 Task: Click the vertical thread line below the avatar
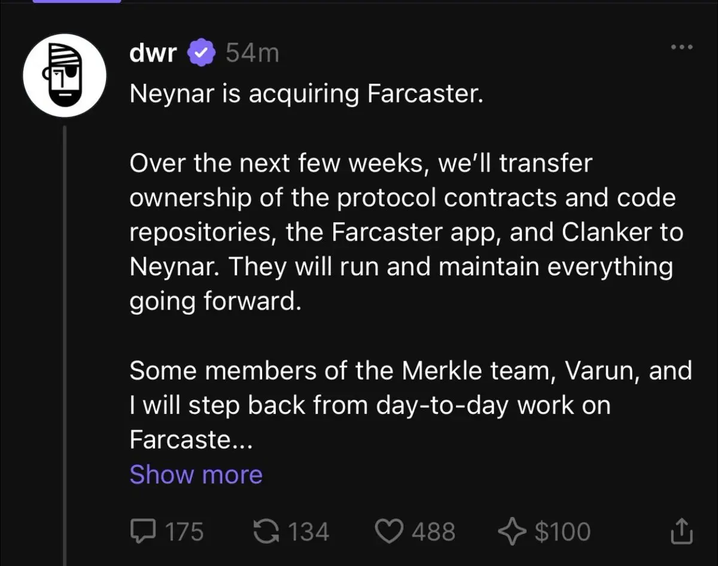pyautogui.click(x=64, y=347)
